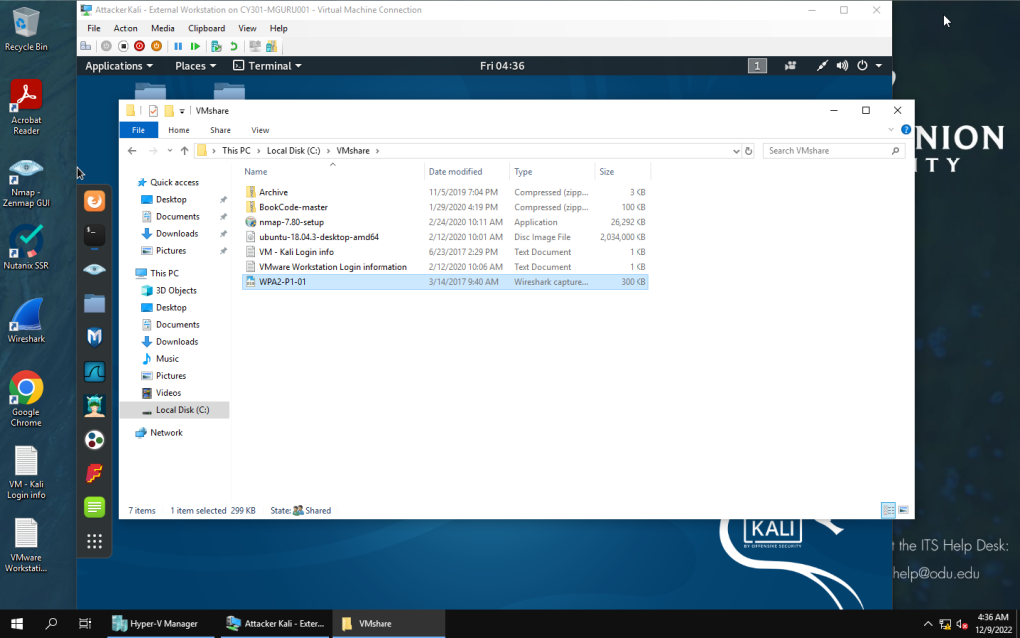Open Kali power system menu arrow
The width and height of the screenshot is (1020, 638).
879,66
